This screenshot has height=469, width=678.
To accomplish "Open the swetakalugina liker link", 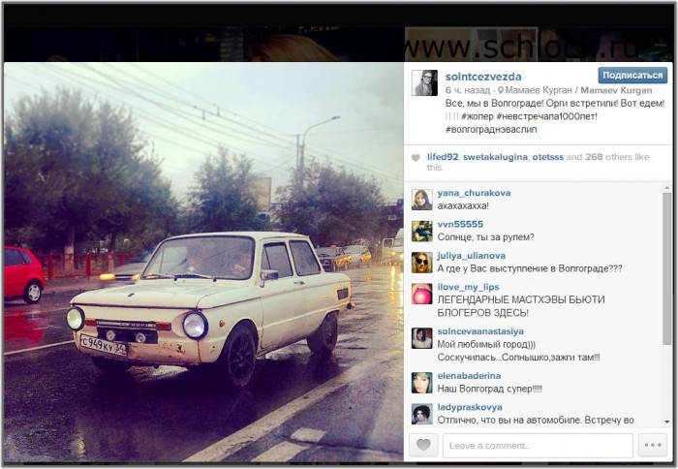I will pyautogui.click(x=495, y=157).
